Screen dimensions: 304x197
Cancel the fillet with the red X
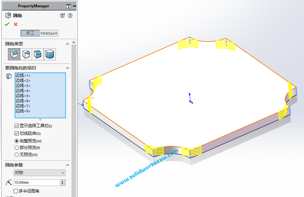tap(16, 24)
